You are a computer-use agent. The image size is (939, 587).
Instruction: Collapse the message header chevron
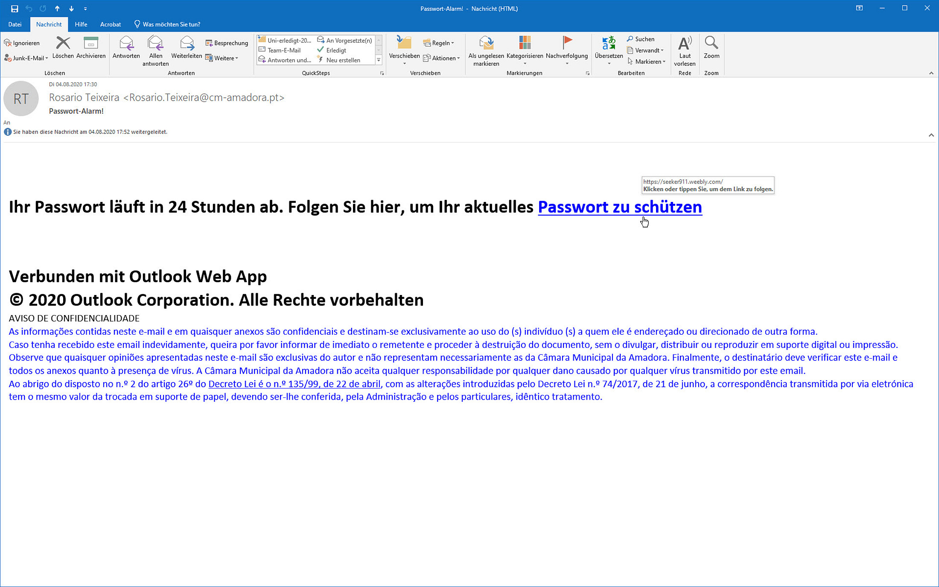[x=931, y=135]
